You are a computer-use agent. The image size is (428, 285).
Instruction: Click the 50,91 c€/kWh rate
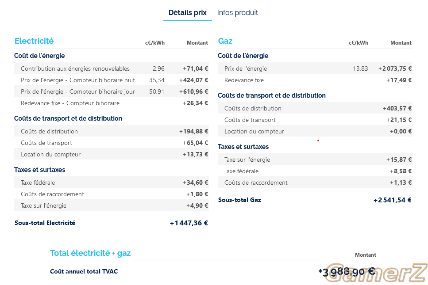pyautogui.click(x=157, y=91)
